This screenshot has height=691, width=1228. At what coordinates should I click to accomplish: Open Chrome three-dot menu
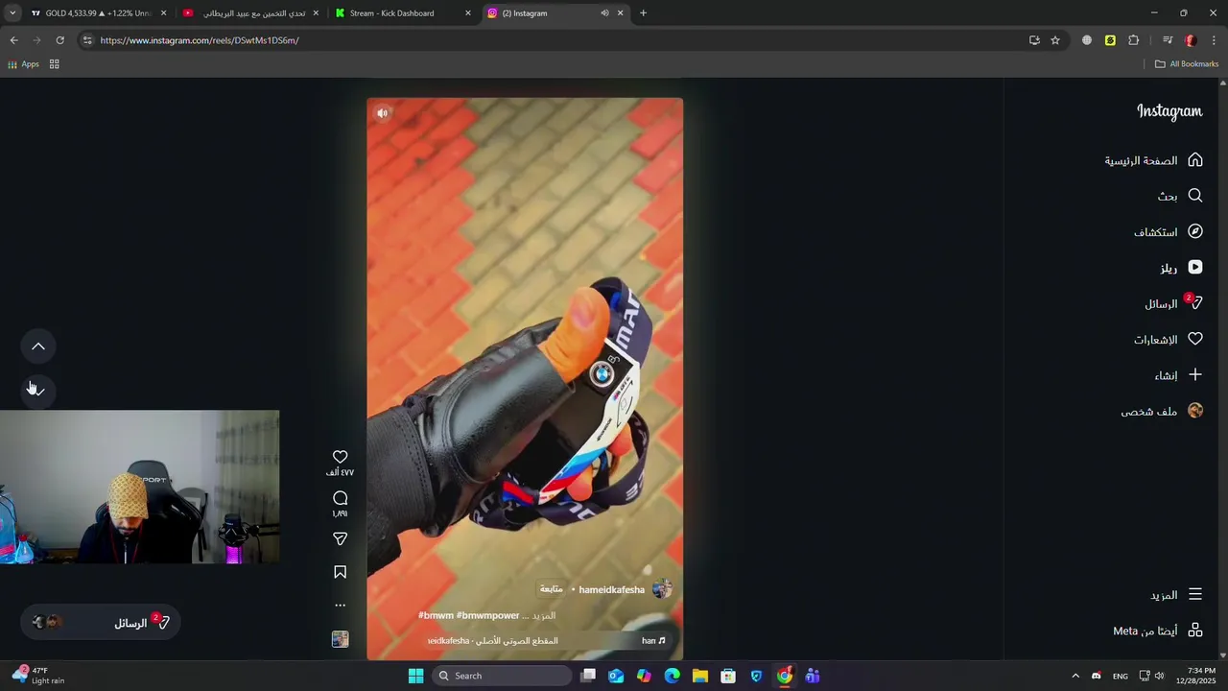(x=1215, y=40)
